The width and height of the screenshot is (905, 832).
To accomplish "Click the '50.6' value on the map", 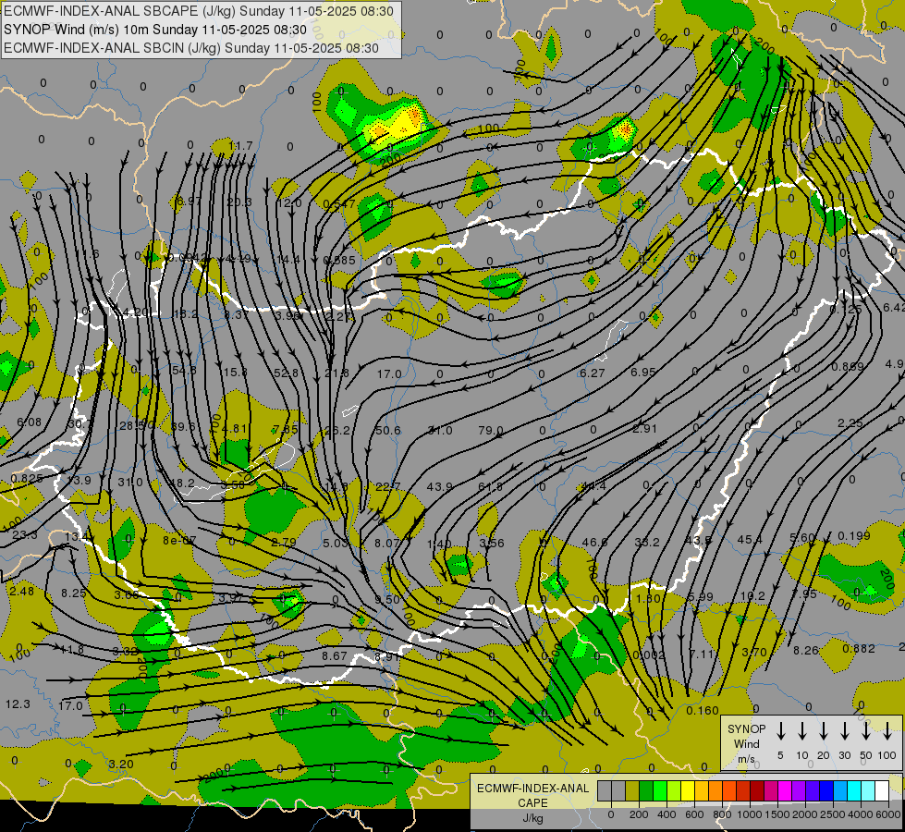I will click(388, 431).
